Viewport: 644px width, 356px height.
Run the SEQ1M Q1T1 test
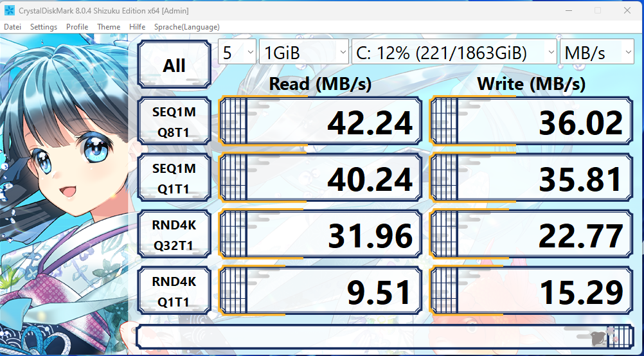(174, 178)
